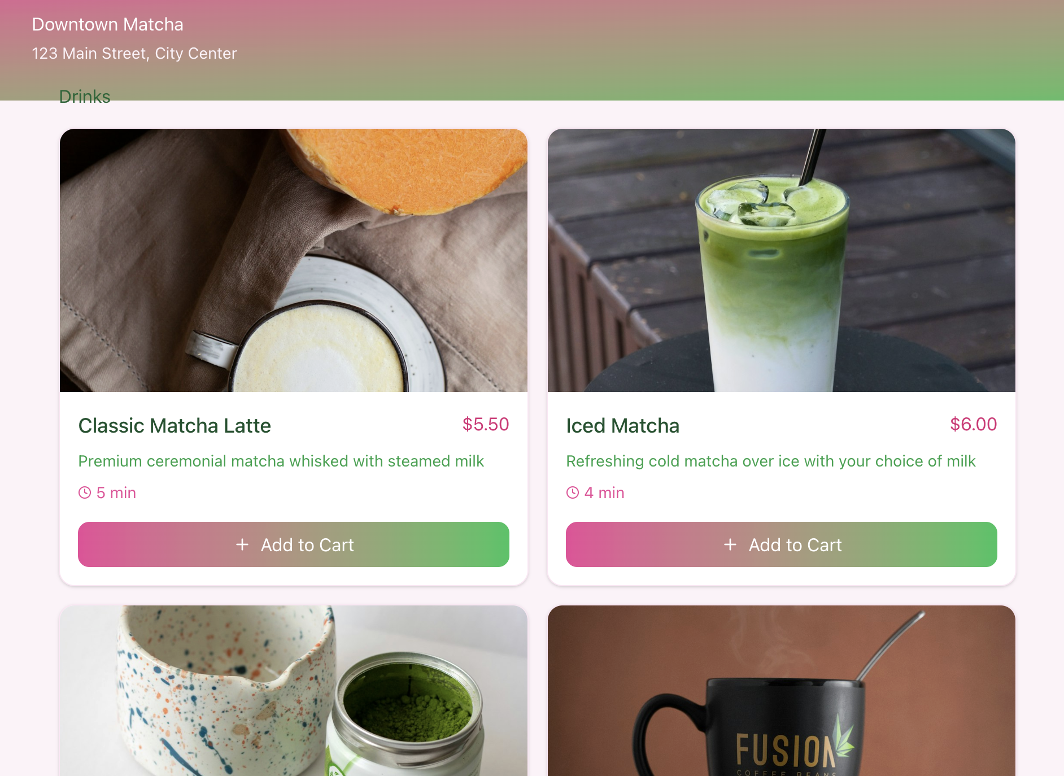
Task: Select the Fusion coffee mug image
Action: tap(782, 691)
